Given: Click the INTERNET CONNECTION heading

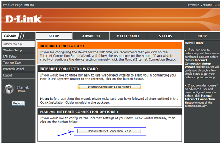Looking at the screenshot, I should click(x=62, y=46).
